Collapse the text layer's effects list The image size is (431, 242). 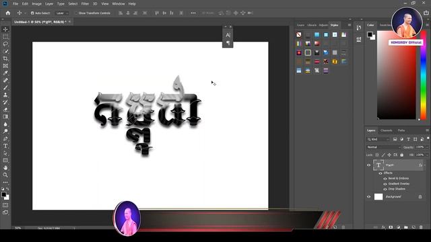click(x=425, y=165)
